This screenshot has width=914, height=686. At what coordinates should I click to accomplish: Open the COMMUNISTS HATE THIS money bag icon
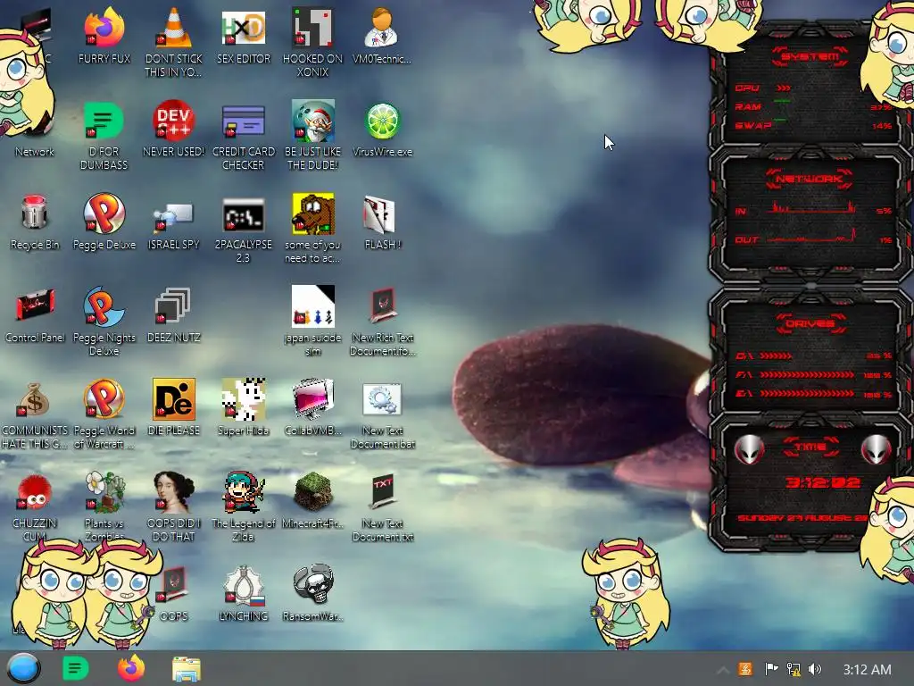click(33, 399)
